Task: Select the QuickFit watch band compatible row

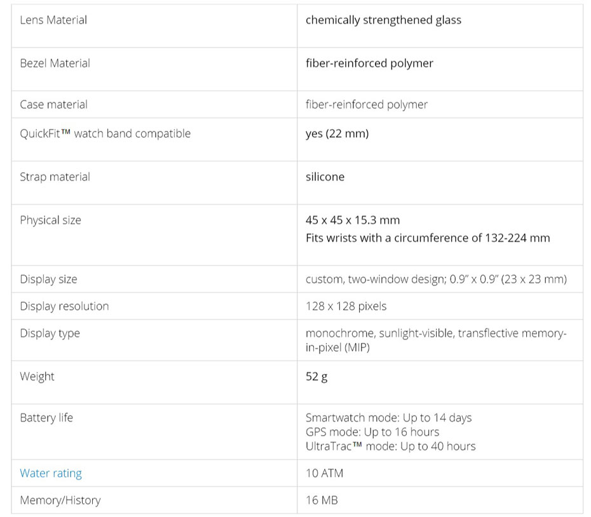Action: point(297,140)
